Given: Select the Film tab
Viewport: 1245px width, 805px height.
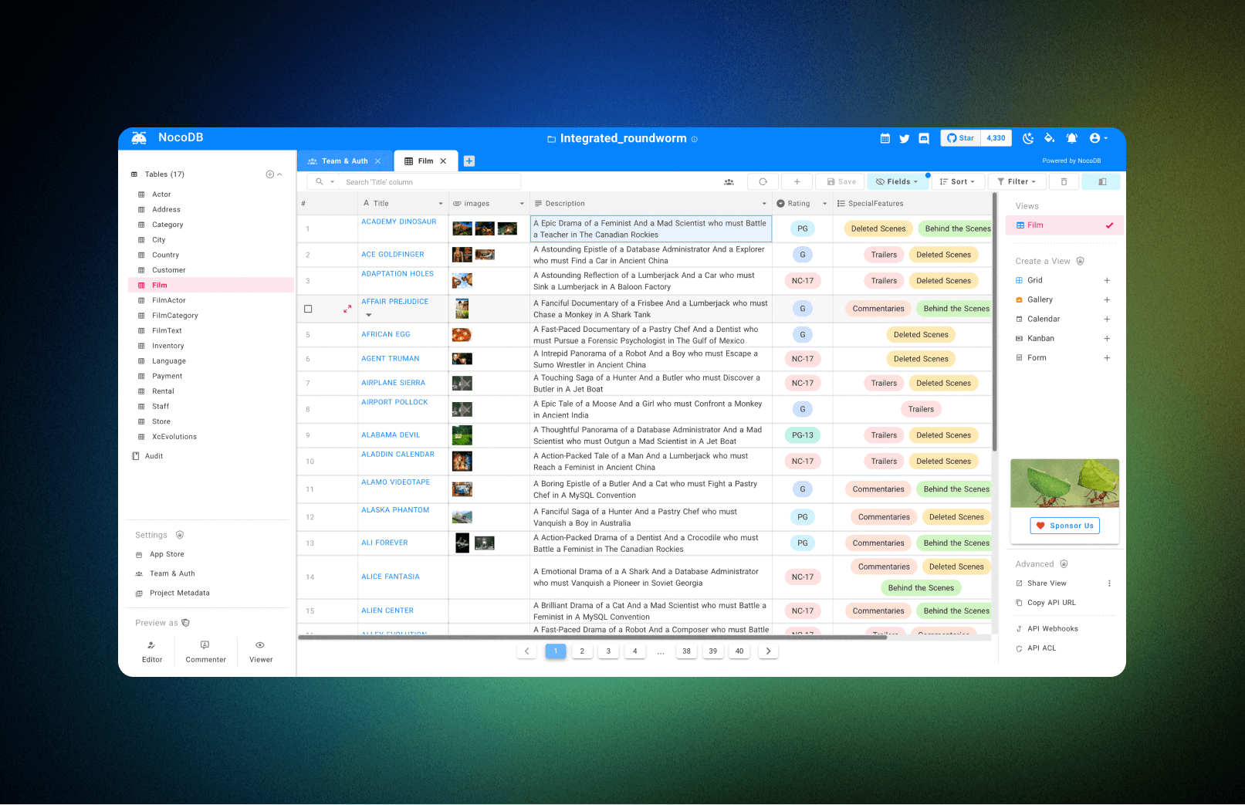Looking at the screenshot, I should point(425,161).
